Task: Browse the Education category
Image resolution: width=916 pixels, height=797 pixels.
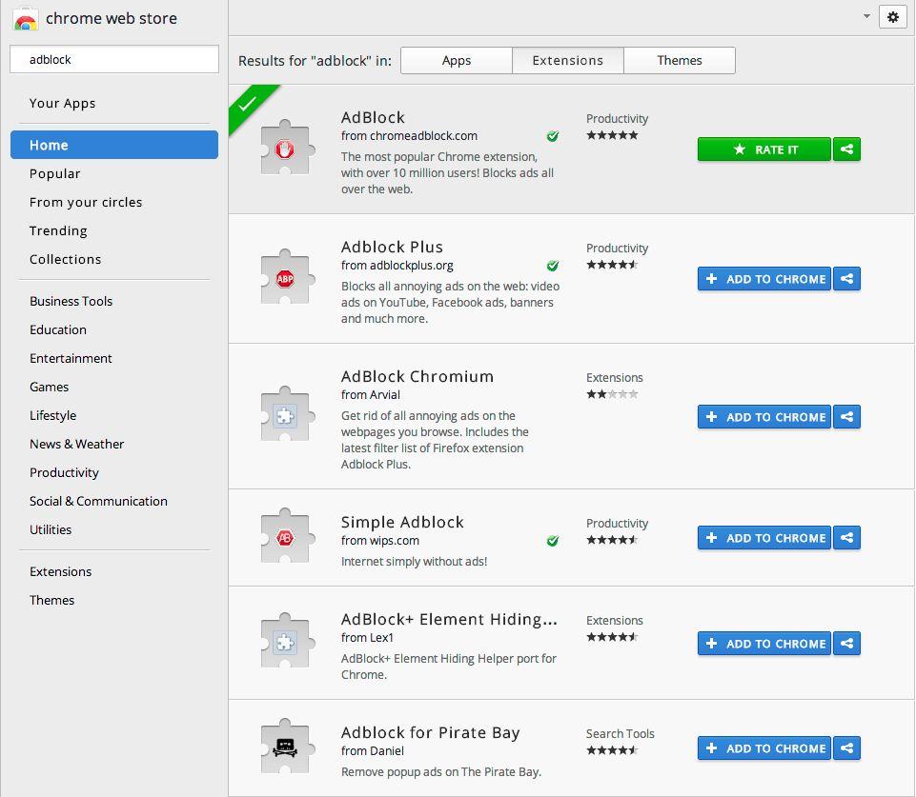Action: [58, 329]
